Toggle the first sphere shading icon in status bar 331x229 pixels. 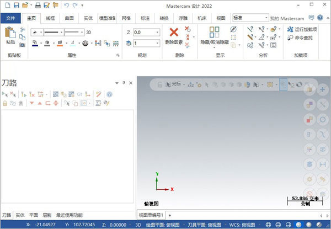pos(298,225)
